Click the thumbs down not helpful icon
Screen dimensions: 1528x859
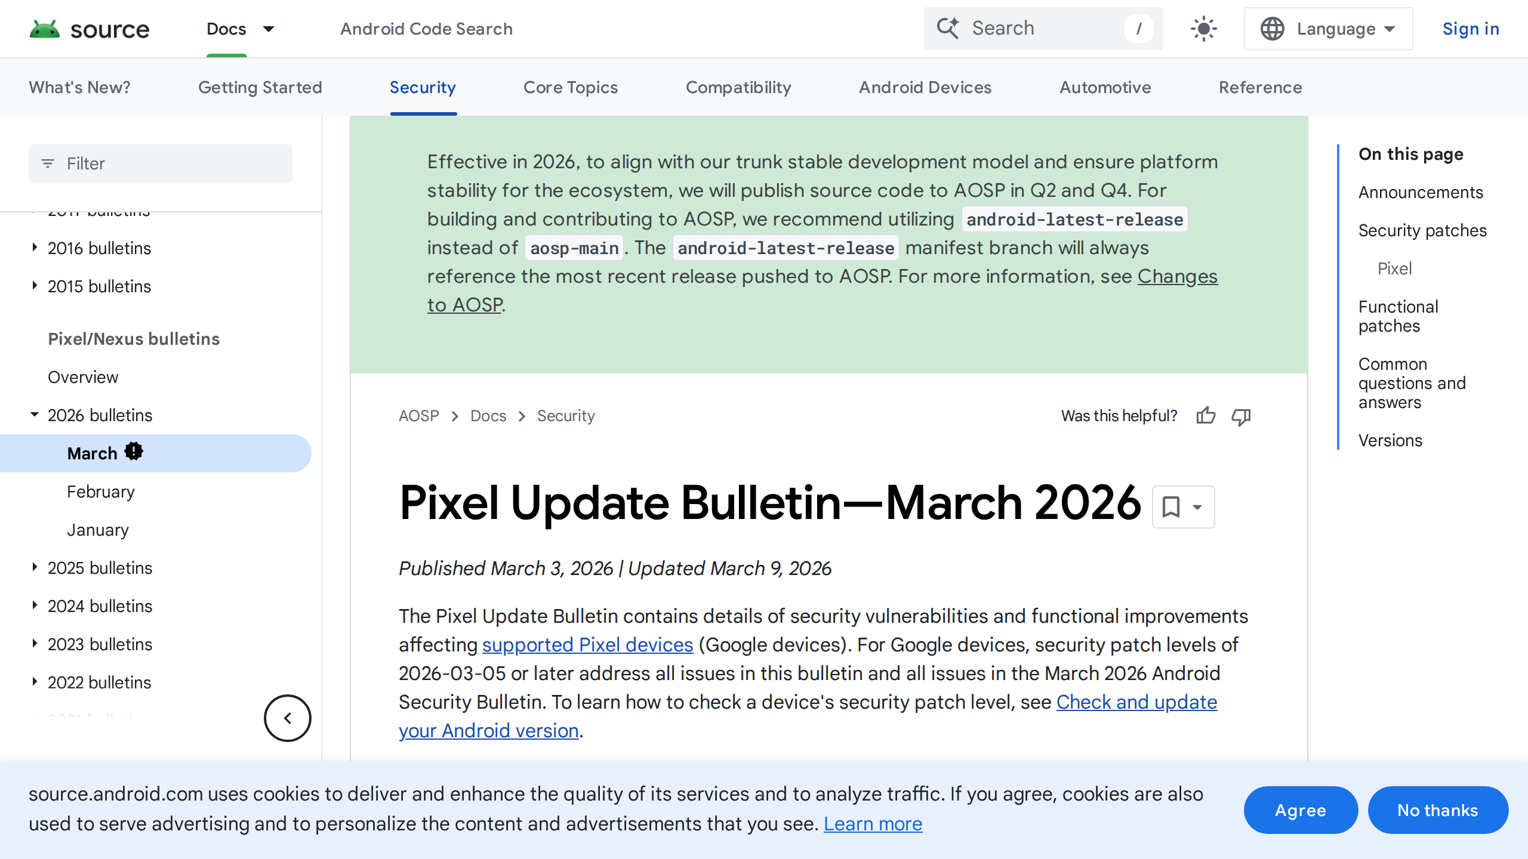(x=1241, y=416)
